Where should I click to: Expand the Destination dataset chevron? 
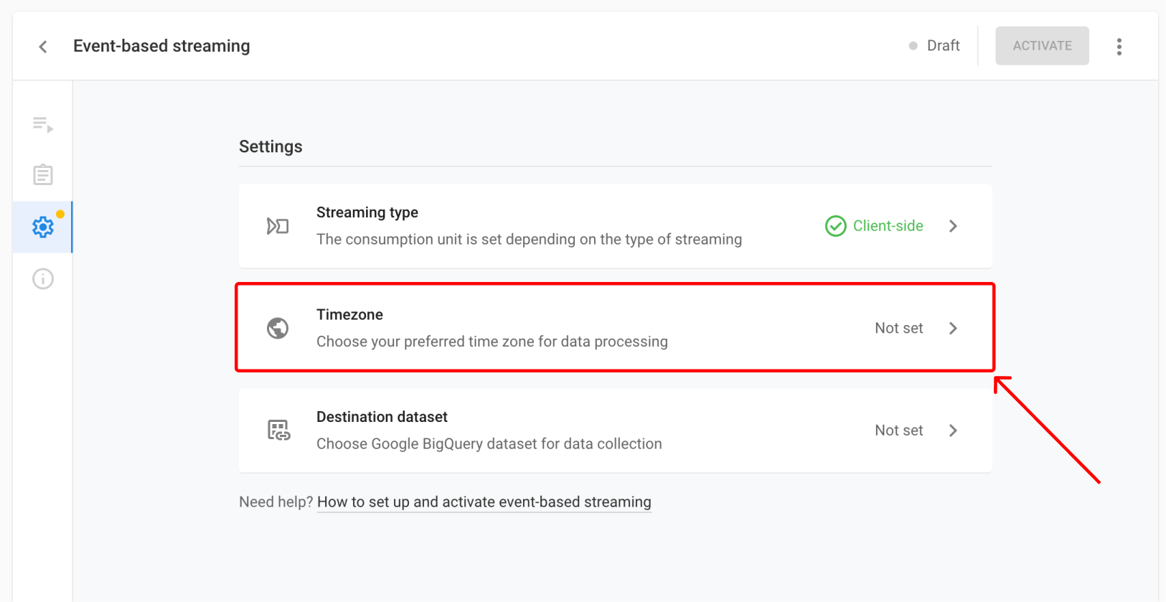coord(953,431)
